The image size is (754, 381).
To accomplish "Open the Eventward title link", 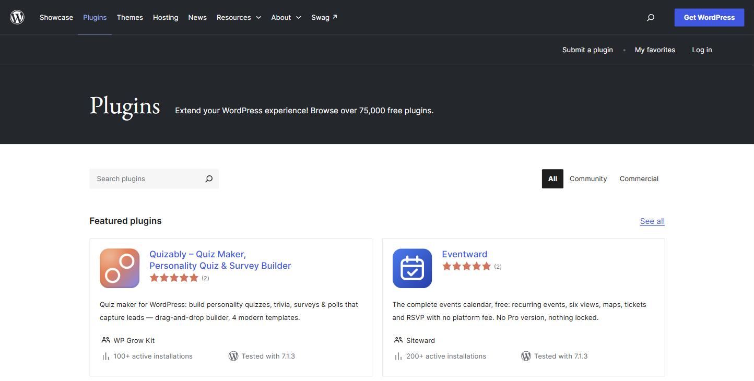I will [x=465, y=254].
